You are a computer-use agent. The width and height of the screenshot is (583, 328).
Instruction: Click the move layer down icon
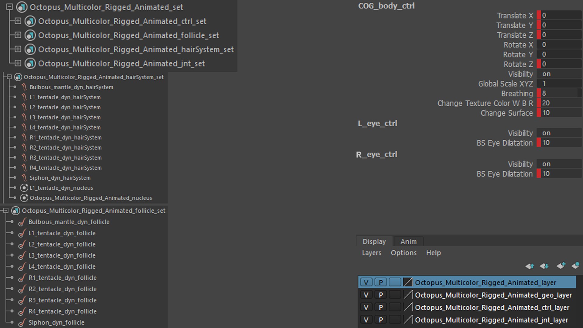[x=544, y=266]
